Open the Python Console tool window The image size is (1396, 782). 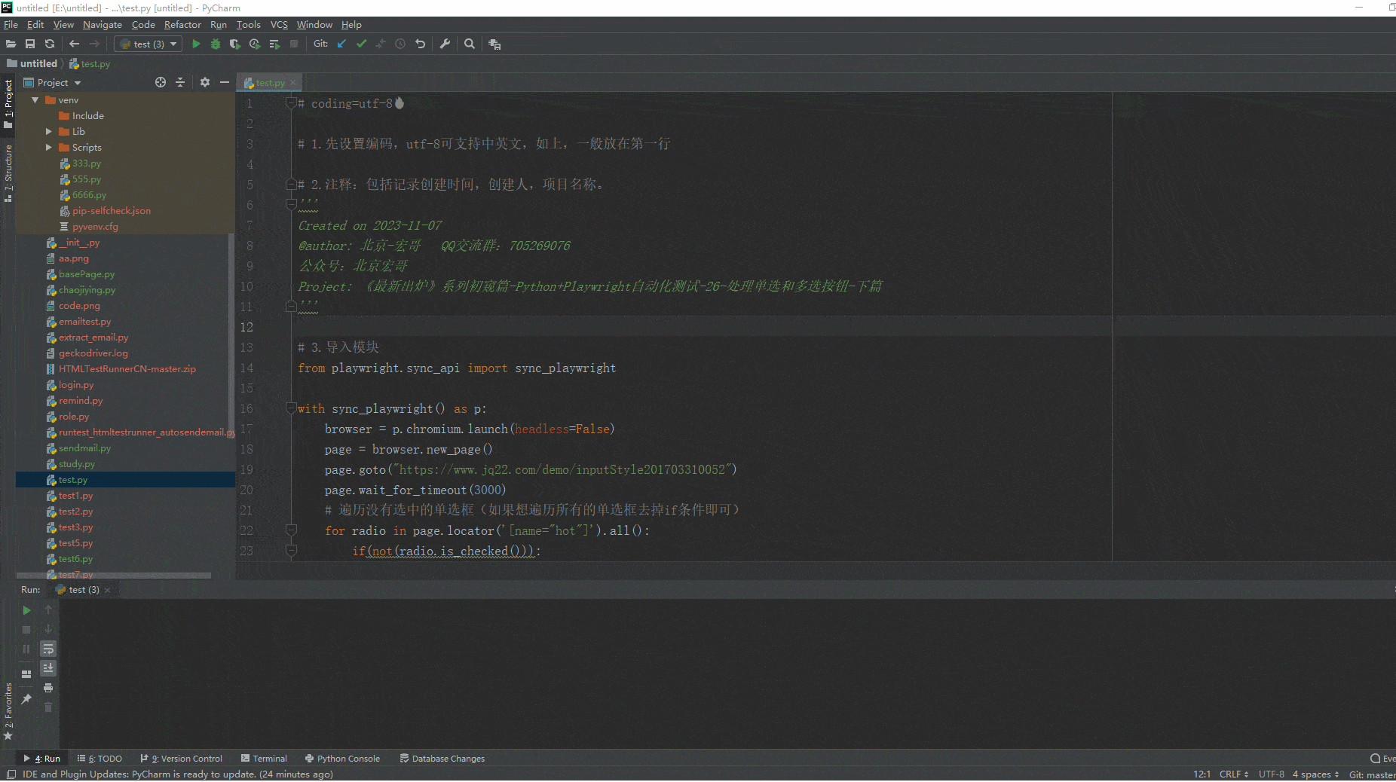342,759
